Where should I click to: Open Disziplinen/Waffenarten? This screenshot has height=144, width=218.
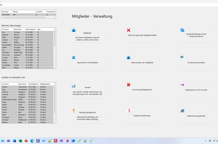(142, 116)
